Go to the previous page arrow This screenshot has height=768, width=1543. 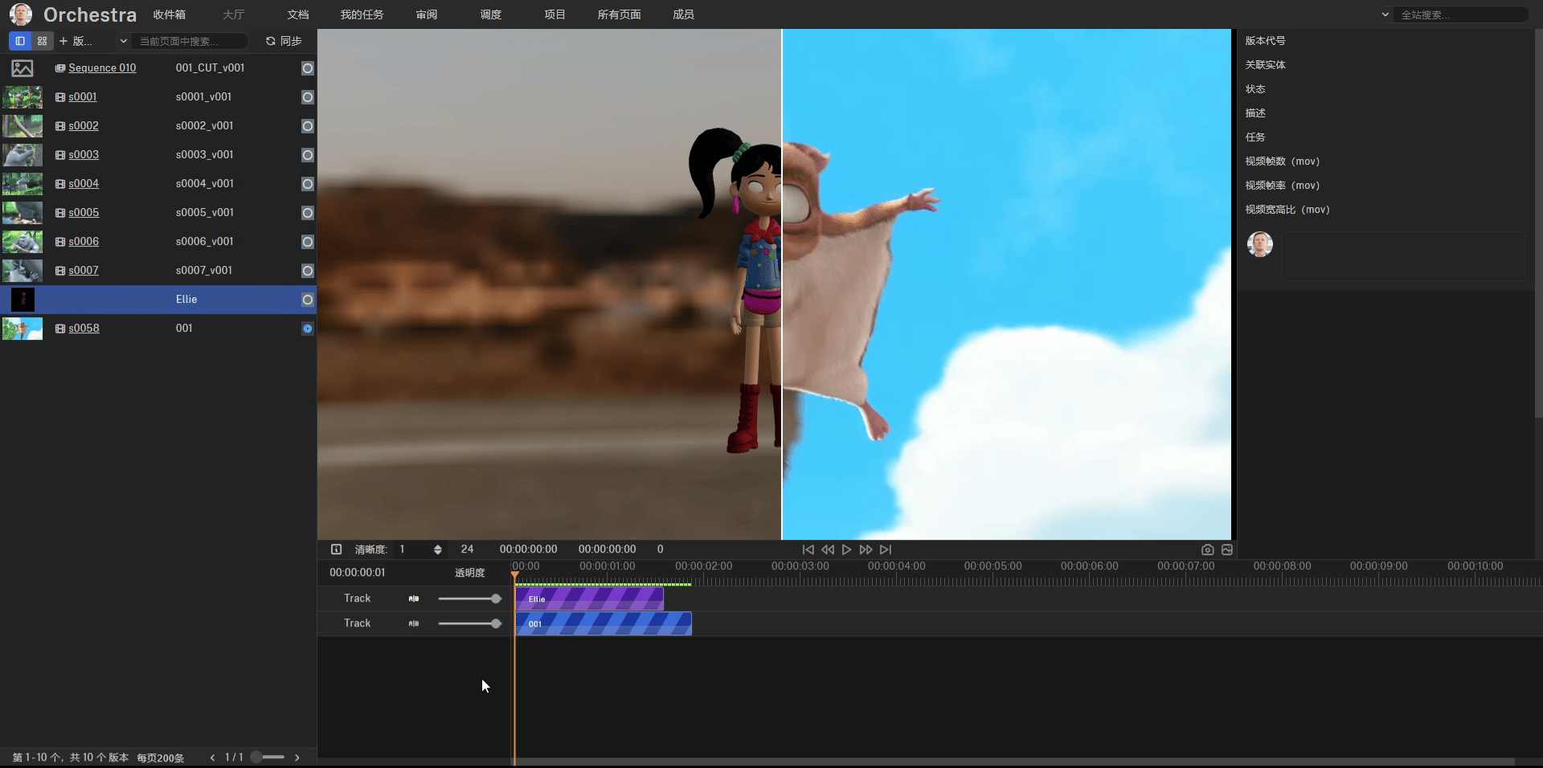coord(212,758)
